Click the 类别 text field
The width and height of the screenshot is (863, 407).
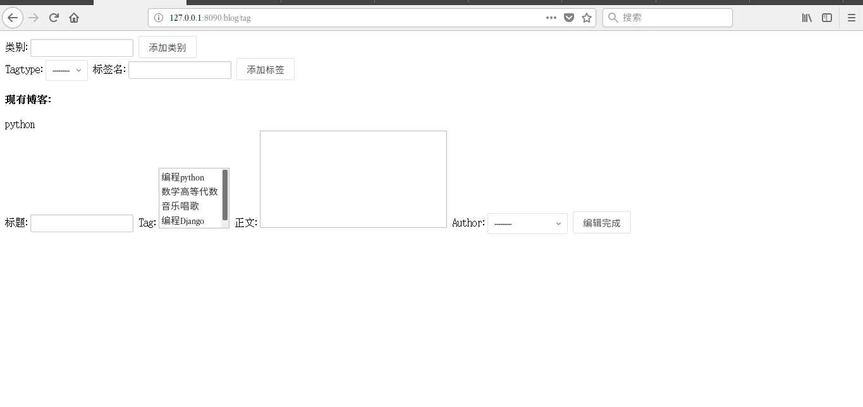tap(82, 48)
